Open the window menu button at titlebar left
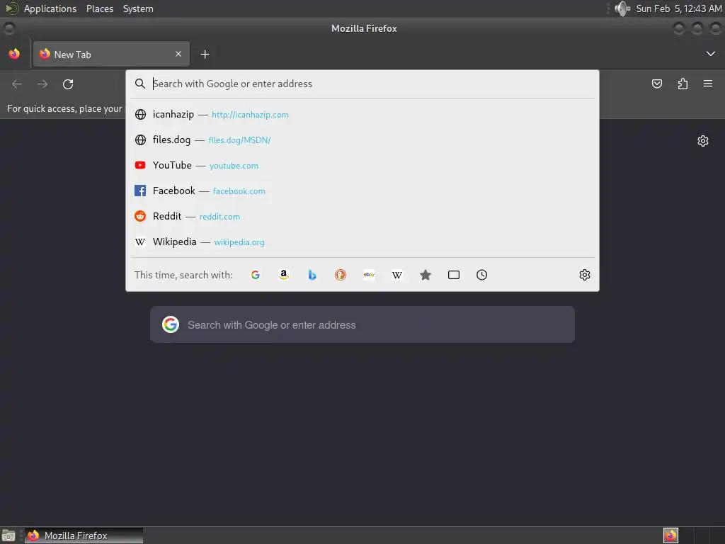The height and width of the screenshot is (544, 725). point(8,28)
